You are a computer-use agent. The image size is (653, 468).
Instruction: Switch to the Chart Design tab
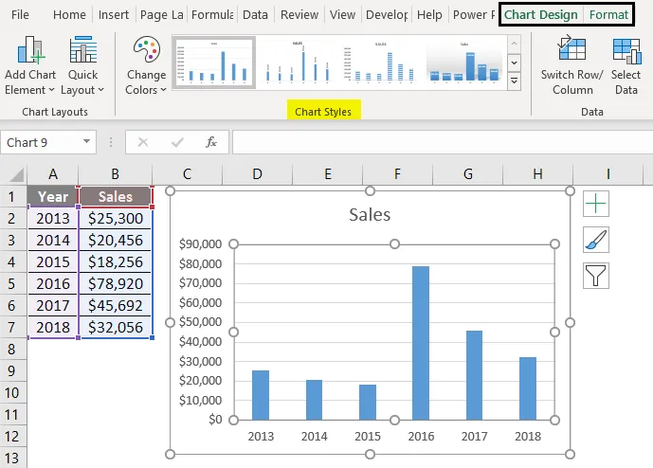540,15
